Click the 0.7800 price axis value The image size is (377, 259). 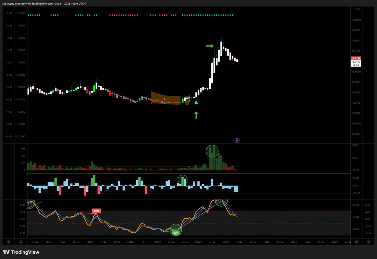pyautogui.click(x=356, y=134)
